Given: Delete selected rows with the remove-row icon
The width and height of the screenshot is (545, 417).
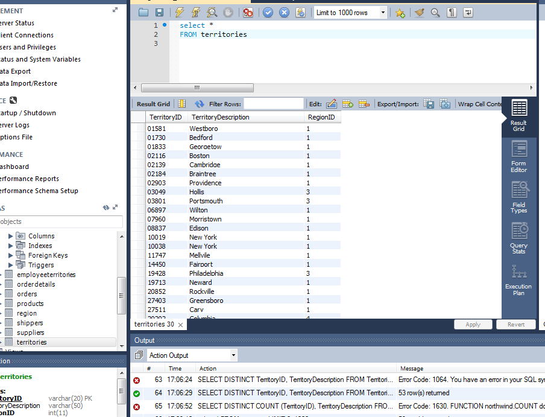Looking at the screenshot, I should [364, 104].
